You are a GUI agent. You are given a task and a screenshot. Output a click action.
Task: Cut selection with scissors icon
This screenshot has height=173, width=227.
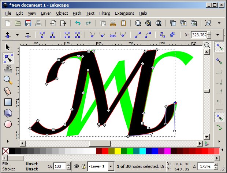[x=113, y=23]
